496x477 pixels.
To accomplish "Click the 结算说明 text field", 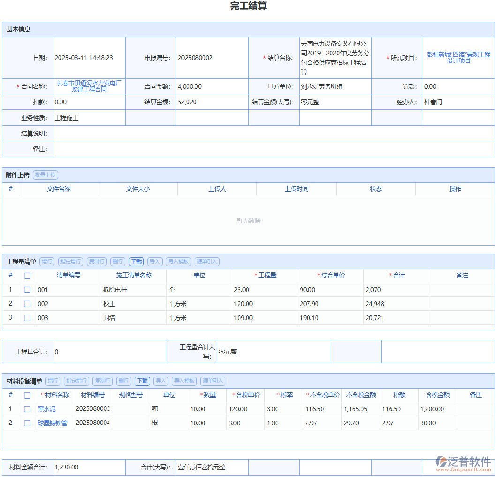I will [273, 134].
